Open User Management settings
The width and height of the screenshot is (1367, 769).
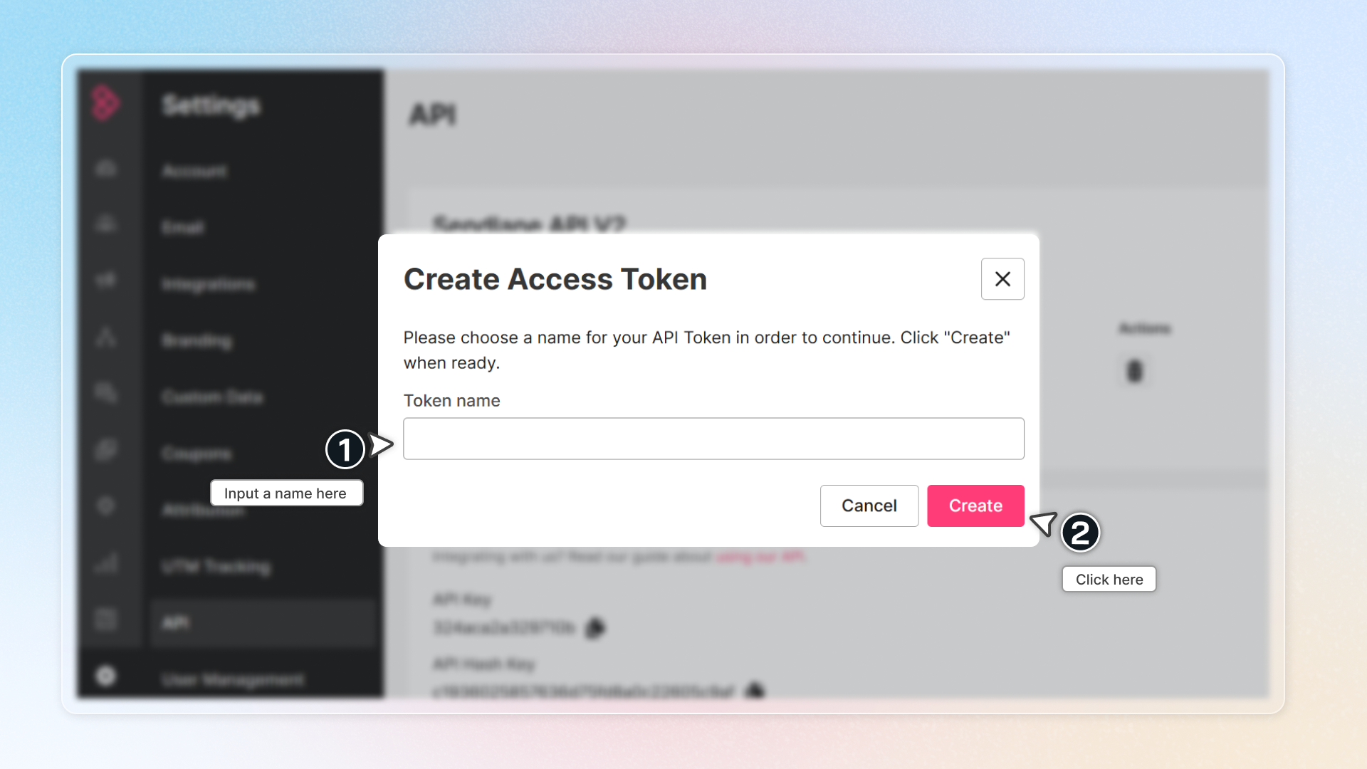pyautogui.click(x=232, y=680)
